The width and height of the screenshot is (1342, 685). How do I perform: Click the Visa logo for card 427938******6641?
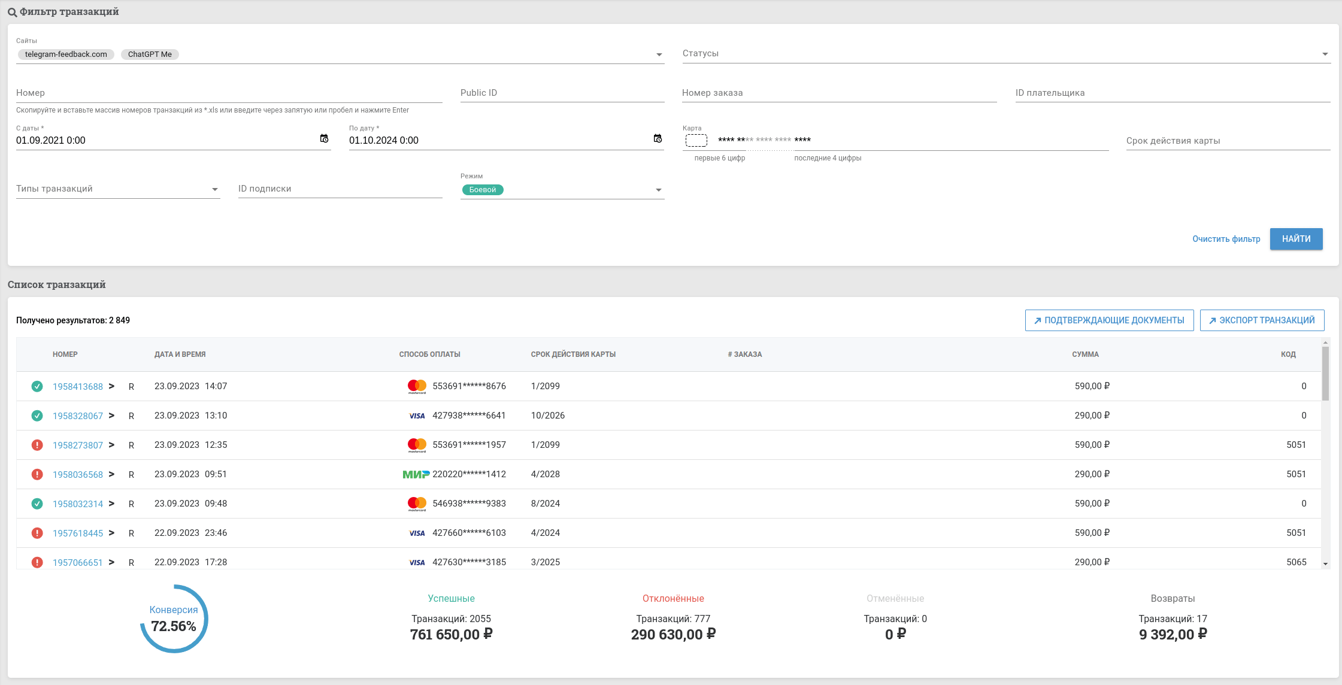(x=417, y=416)
